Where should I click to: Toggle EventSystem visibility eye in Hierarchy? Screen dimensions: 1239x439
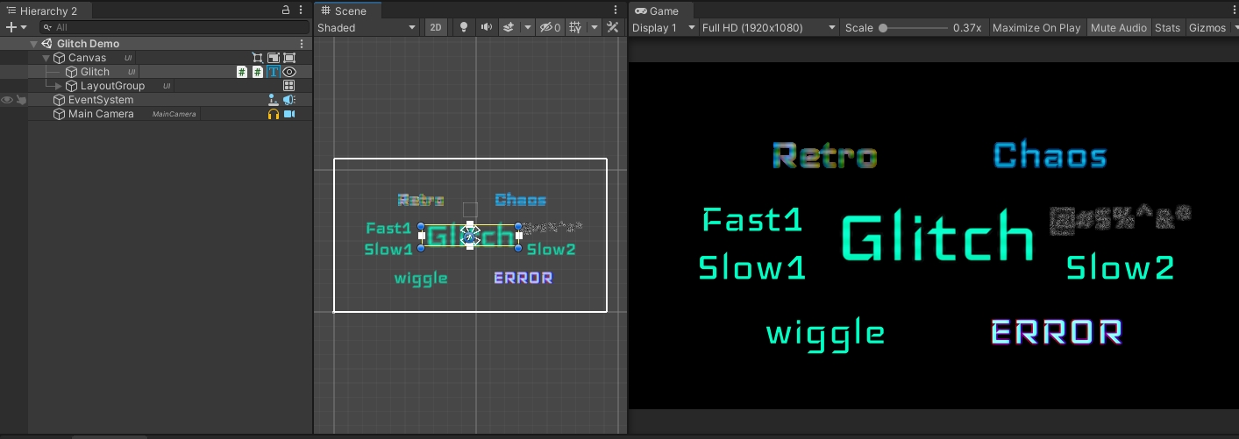pyautogui.click(x=7, y=100)
